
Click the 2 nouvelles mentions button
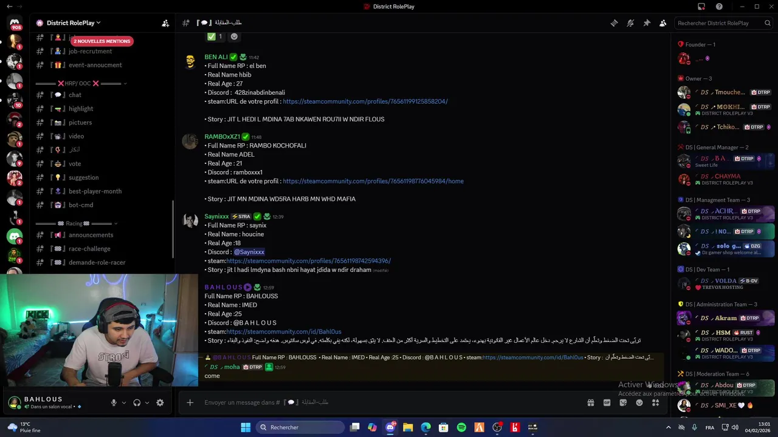click(x=102, y=41)
